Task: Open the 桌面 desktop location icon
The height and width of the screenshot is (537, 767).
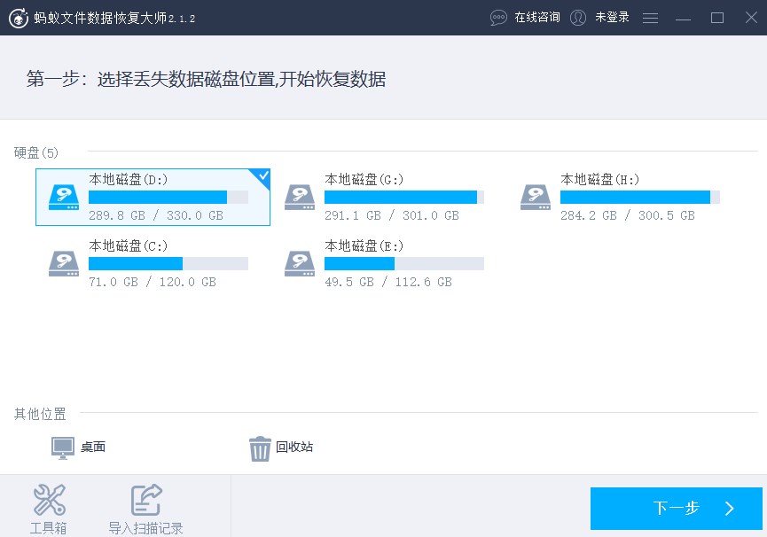Action: click(61, 447)
